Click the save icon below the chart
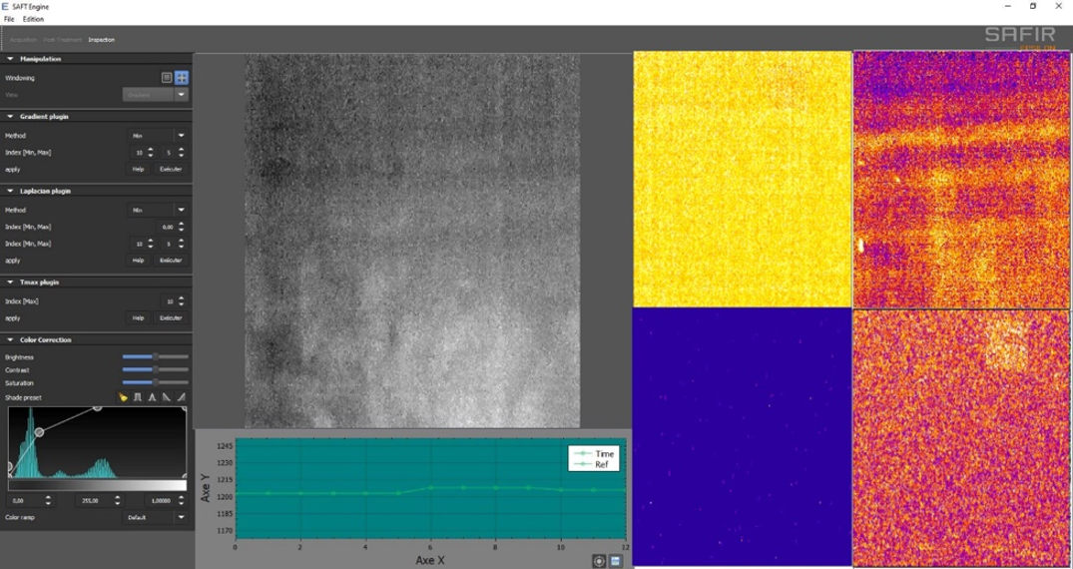The height and width of the screenshot is (569, 1073). pos(616,561)
